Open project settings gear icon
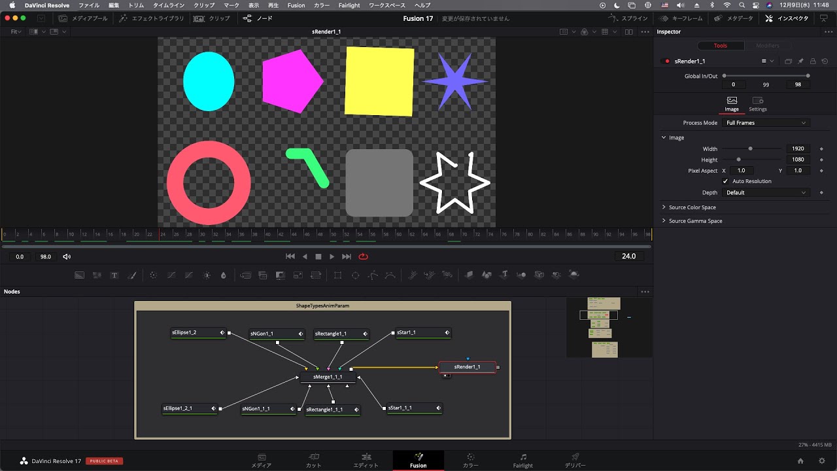Image resolution: width=837 pixels, height=471 pixels. [822, 461]
